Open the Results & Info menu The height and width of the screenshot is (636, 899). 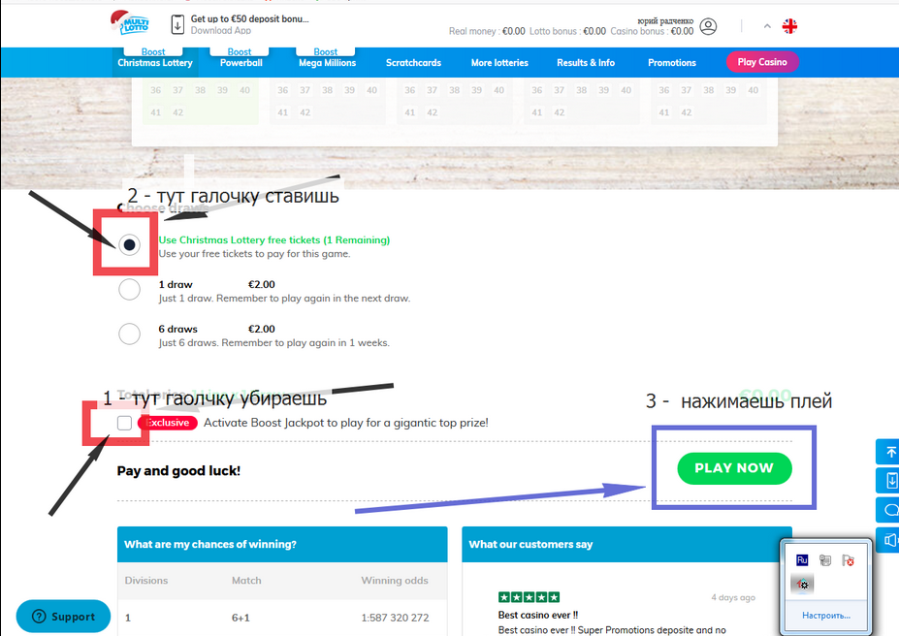586,63
